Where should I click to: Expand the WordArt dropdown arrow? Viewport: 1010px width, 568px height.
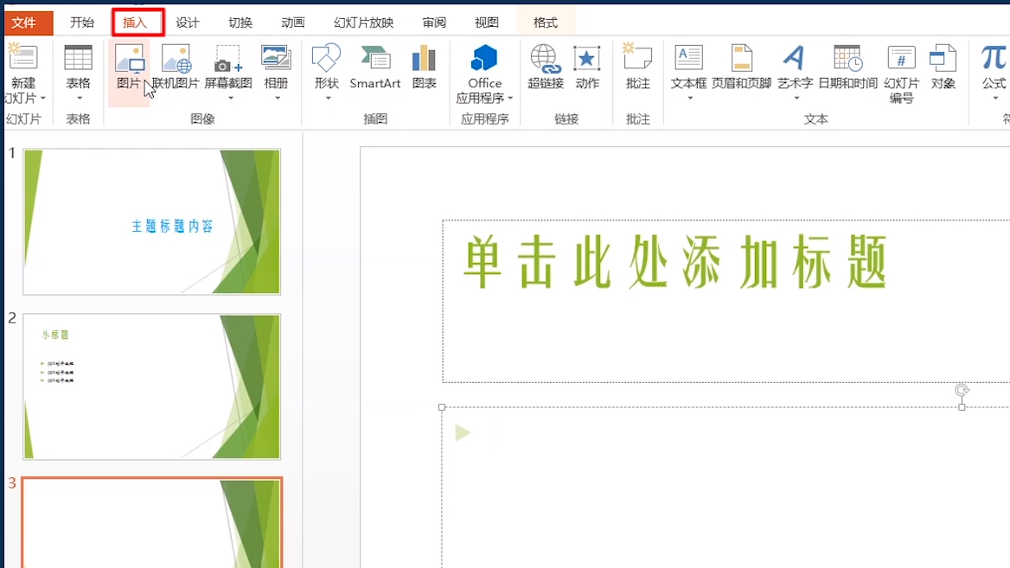796,99
